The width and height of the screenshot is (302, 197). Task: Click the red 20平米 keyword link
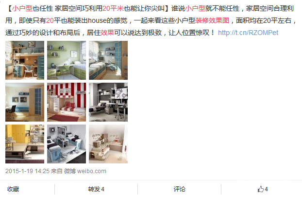(x=113, y=8)
